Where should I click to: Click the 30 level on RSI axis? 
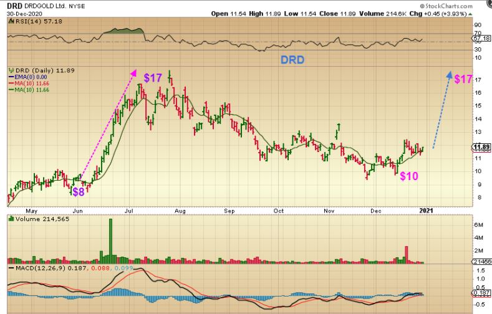click(478, 49)
